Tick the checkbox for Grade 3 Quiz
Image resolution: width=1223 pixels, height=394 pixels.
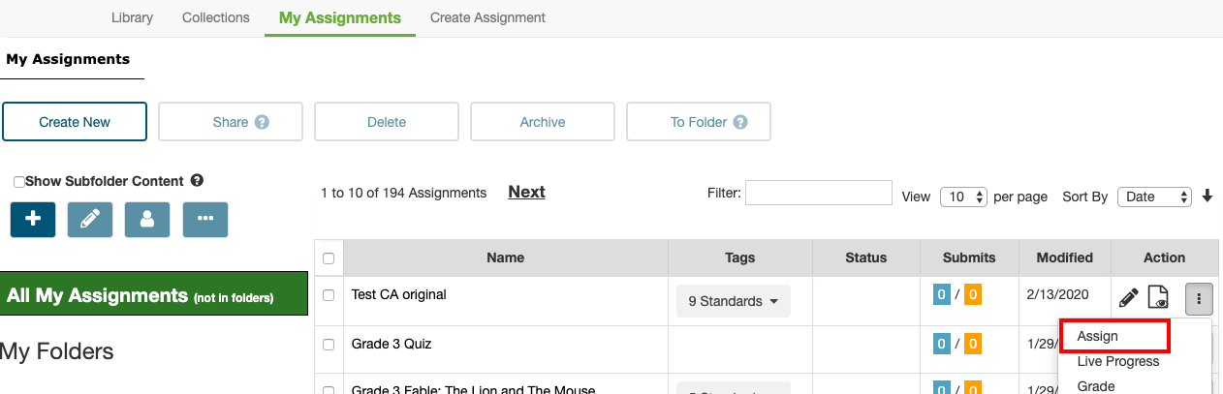pyautogui.click(x=329, y=345)
